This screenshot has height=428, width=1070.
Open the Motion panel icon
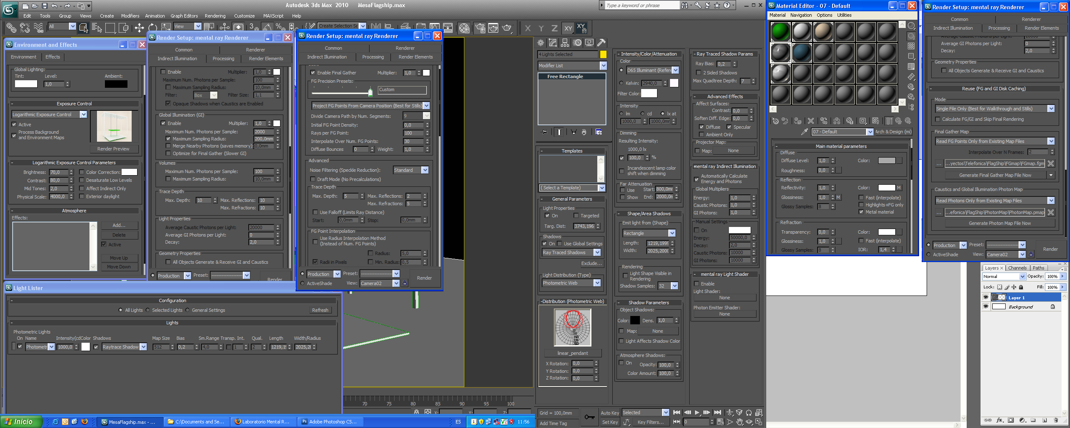point(577,42)
